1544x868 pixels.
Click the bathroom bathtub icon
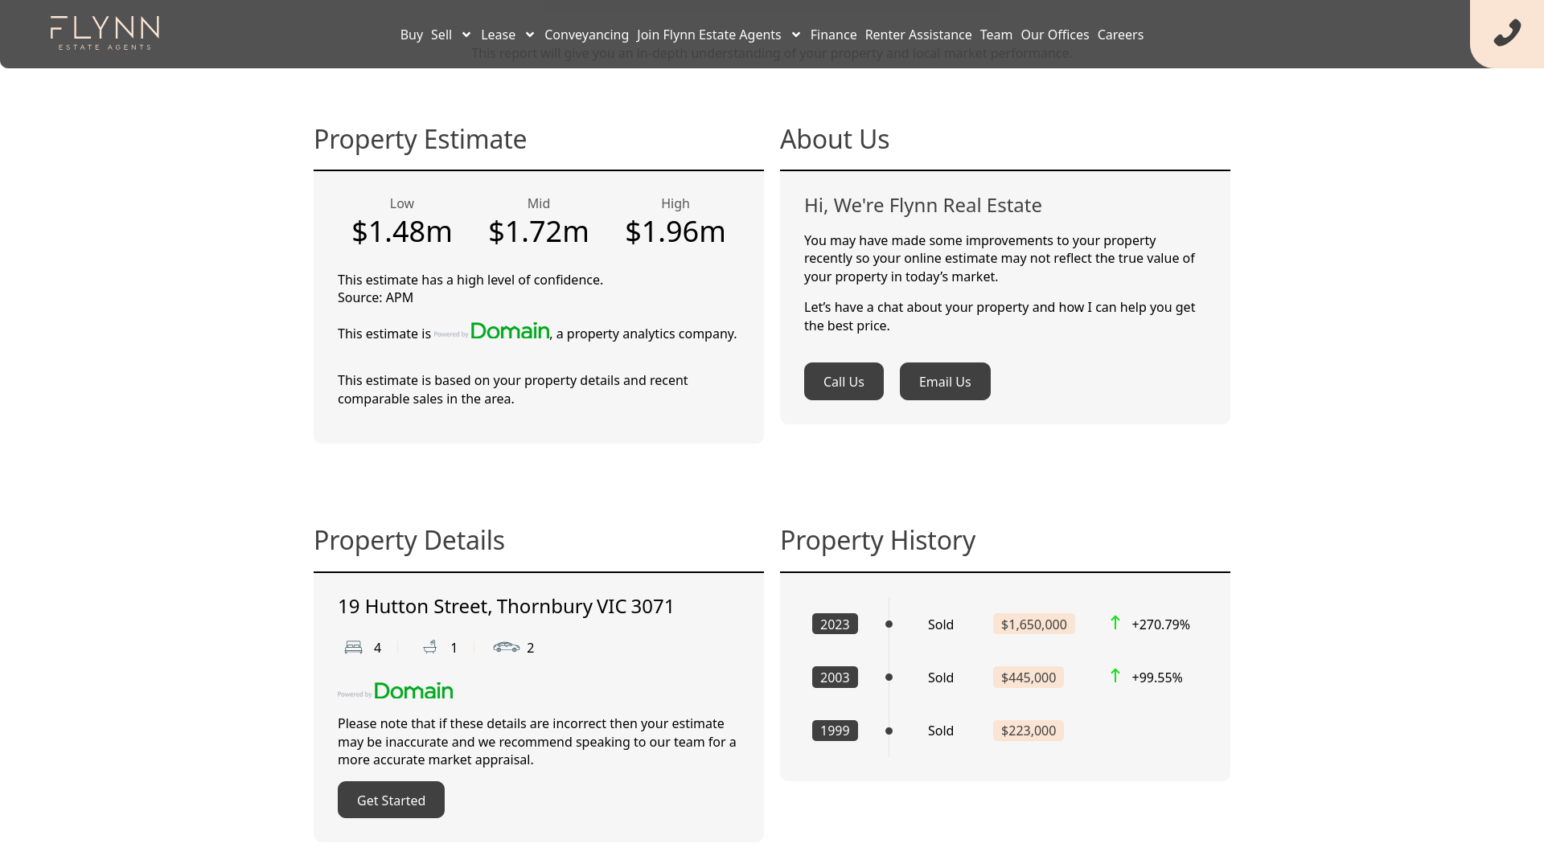430,647
